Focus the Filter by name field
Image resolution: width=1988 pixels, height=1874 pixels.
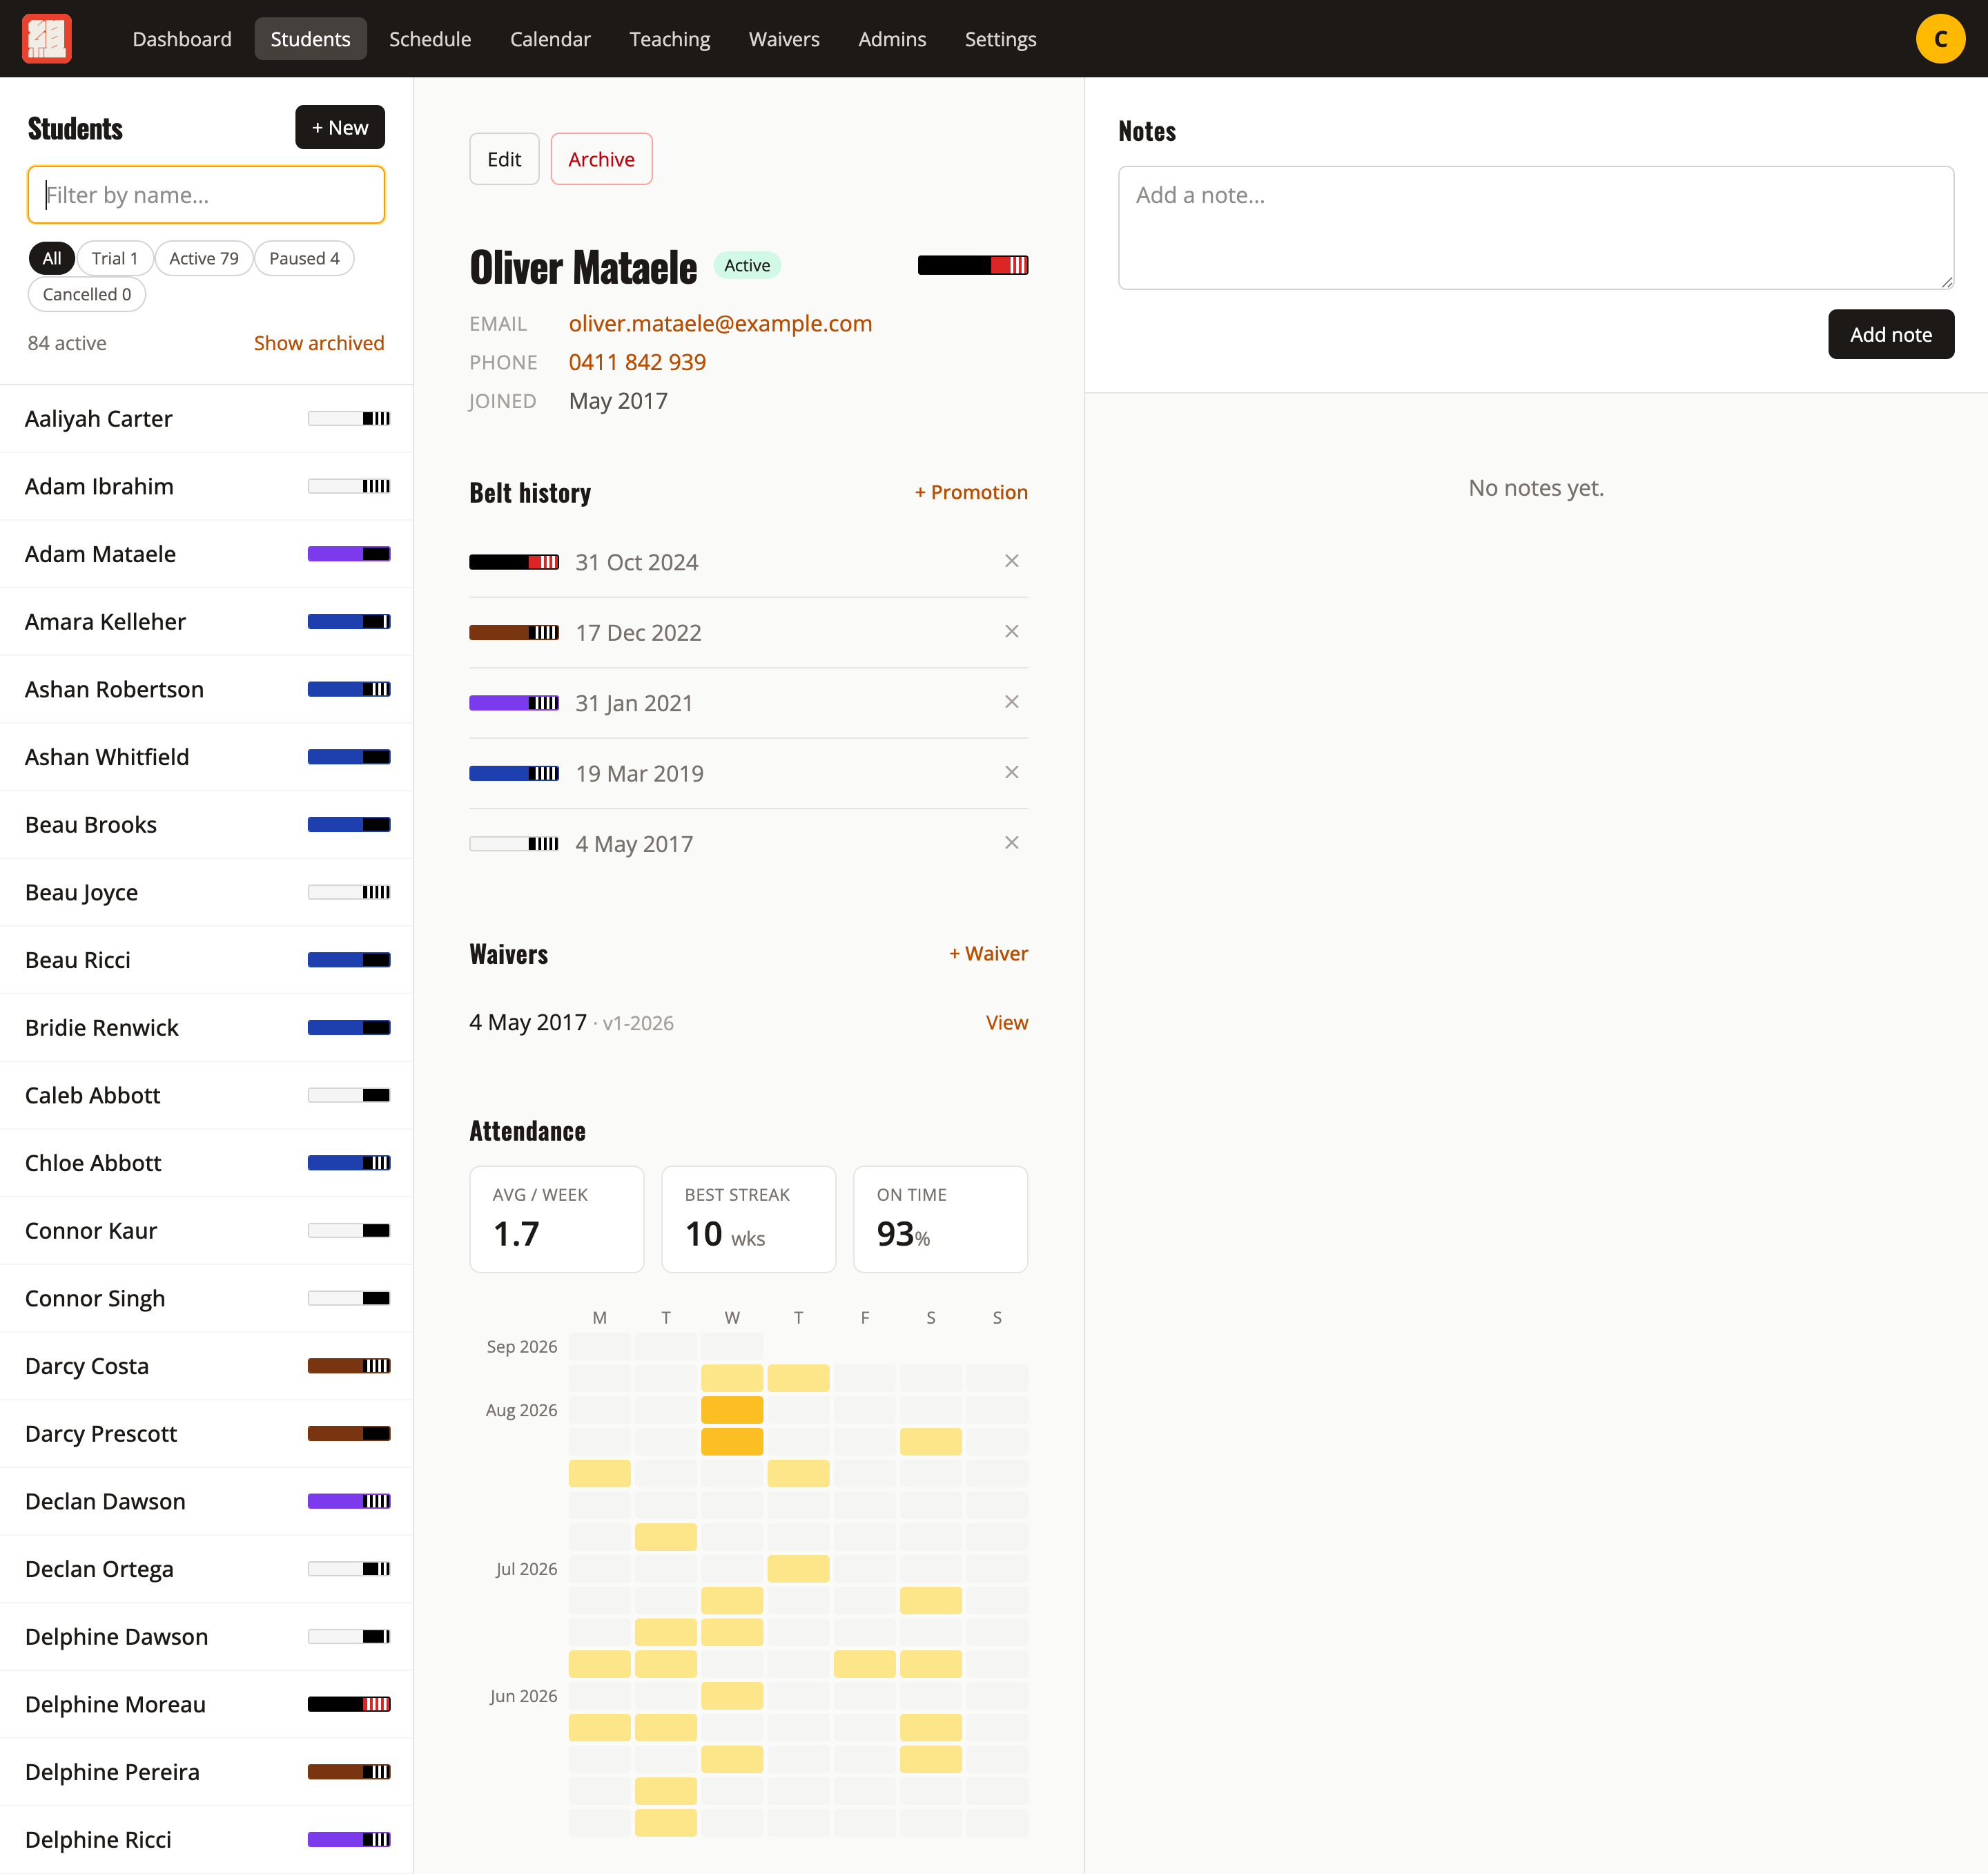[x=206, y=195]
